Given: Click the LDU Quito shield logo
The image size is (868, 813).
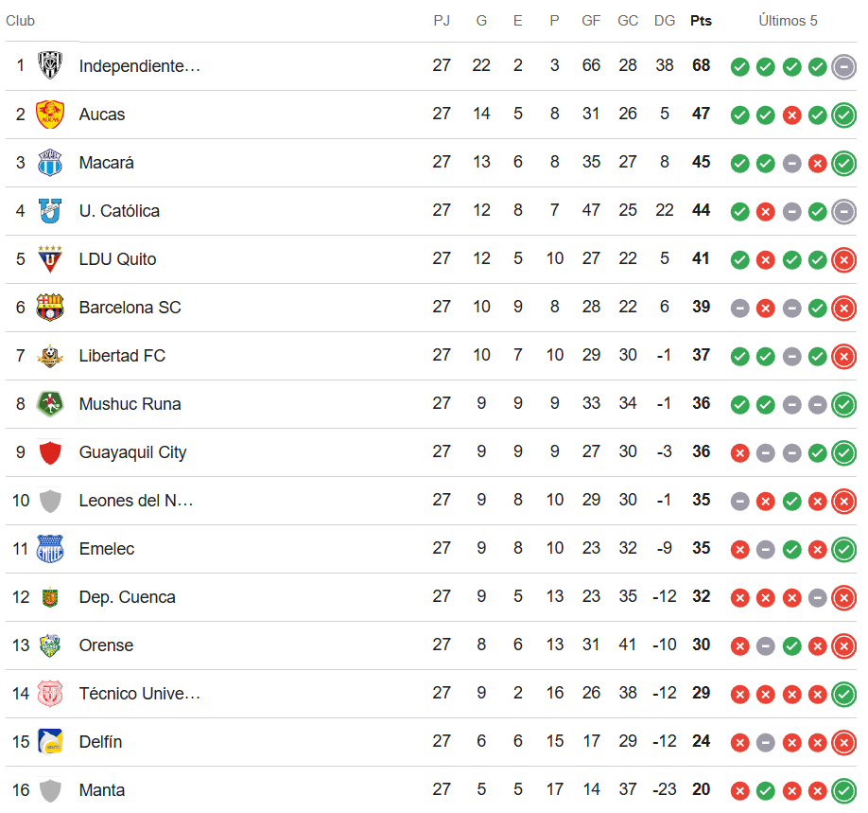Looking at the screenshot, I should pos(50,258).
